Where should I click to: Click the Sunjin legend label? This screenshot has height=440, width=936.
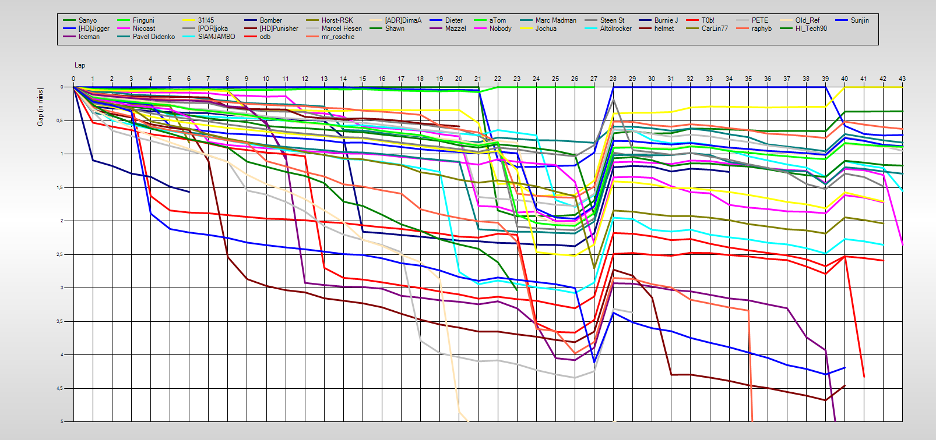click(x=860, y=20)
